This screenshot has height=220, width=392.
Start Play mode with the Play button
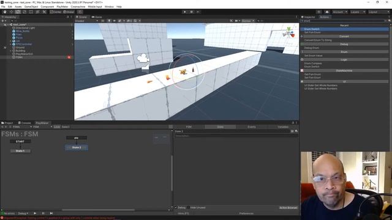click(185, 12)
